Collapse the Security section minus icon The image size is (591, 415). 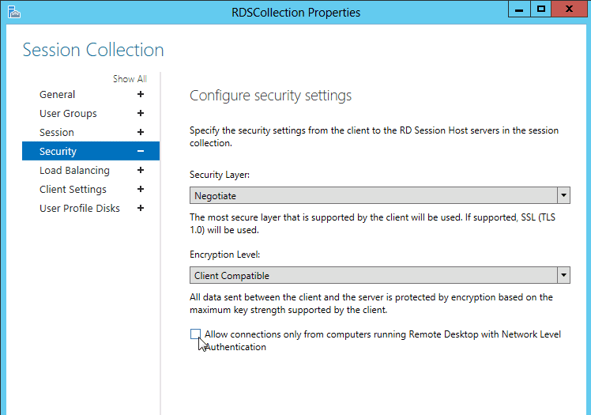click(141, 151)
